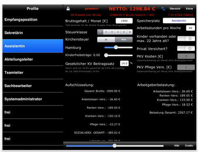Image resolution: width=198 pixels, height=152 pixels.
Task: Choose Steuerklasse 4
Action: [118, 32]
